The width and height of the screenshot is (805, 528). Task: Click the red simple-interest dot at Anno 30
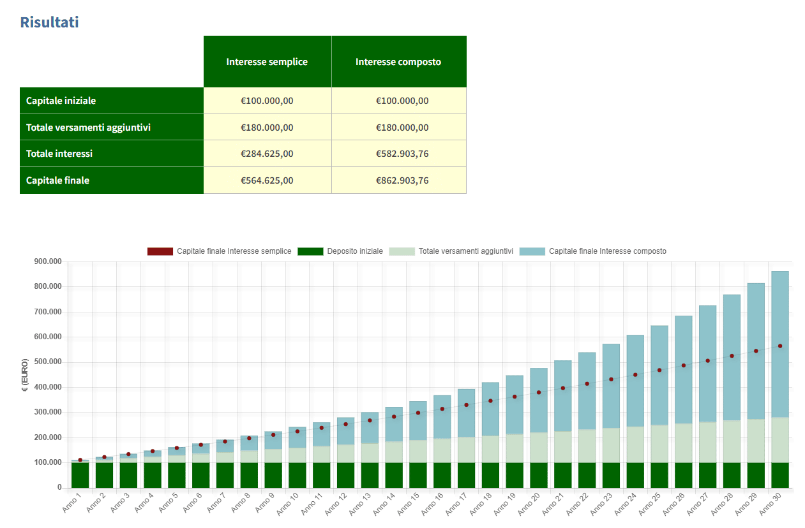pyautogui.click(x=780, y=346)
